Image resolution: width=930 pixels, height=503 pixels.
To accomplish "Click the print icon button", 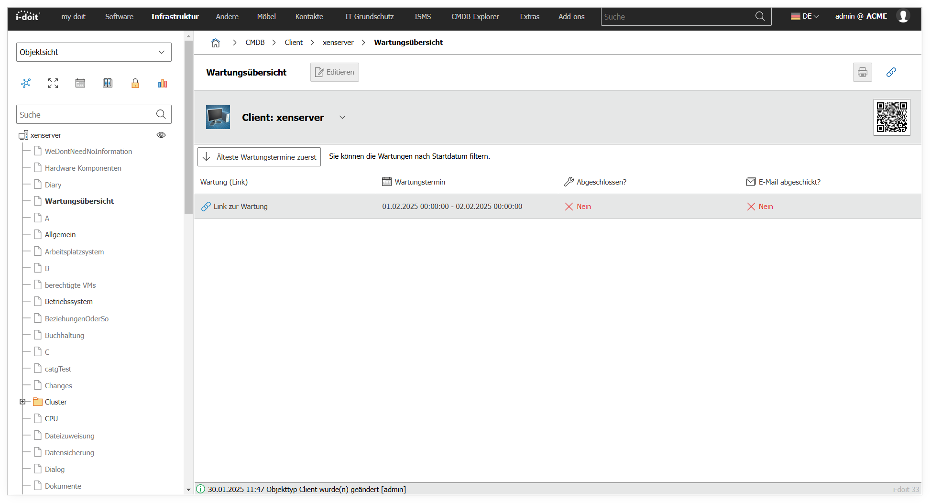I will (862, 72).
